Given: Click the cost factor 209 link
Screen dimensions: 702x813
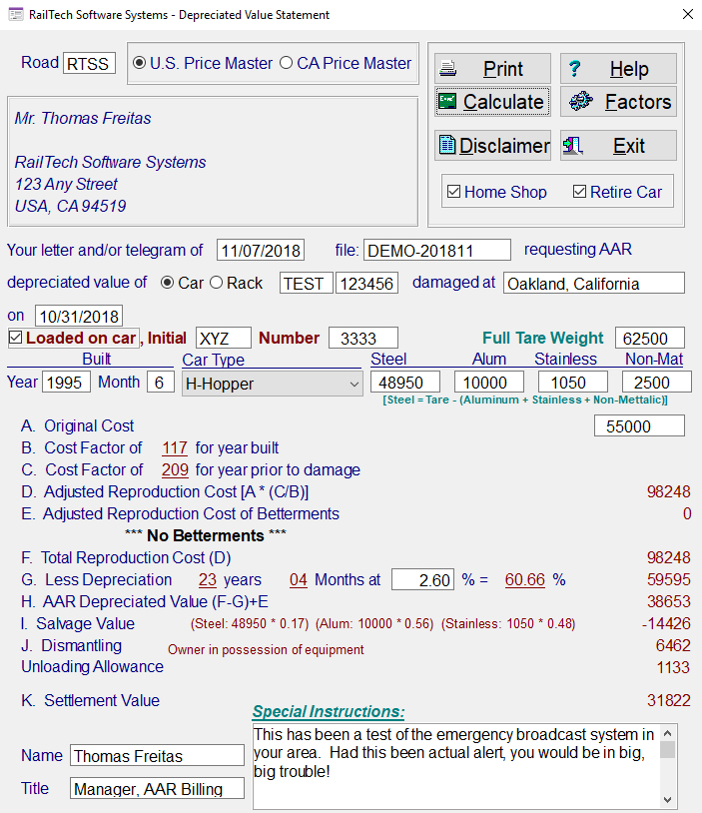Looking at the screenshot, I should pyautogui.click(x=175, y=469).
